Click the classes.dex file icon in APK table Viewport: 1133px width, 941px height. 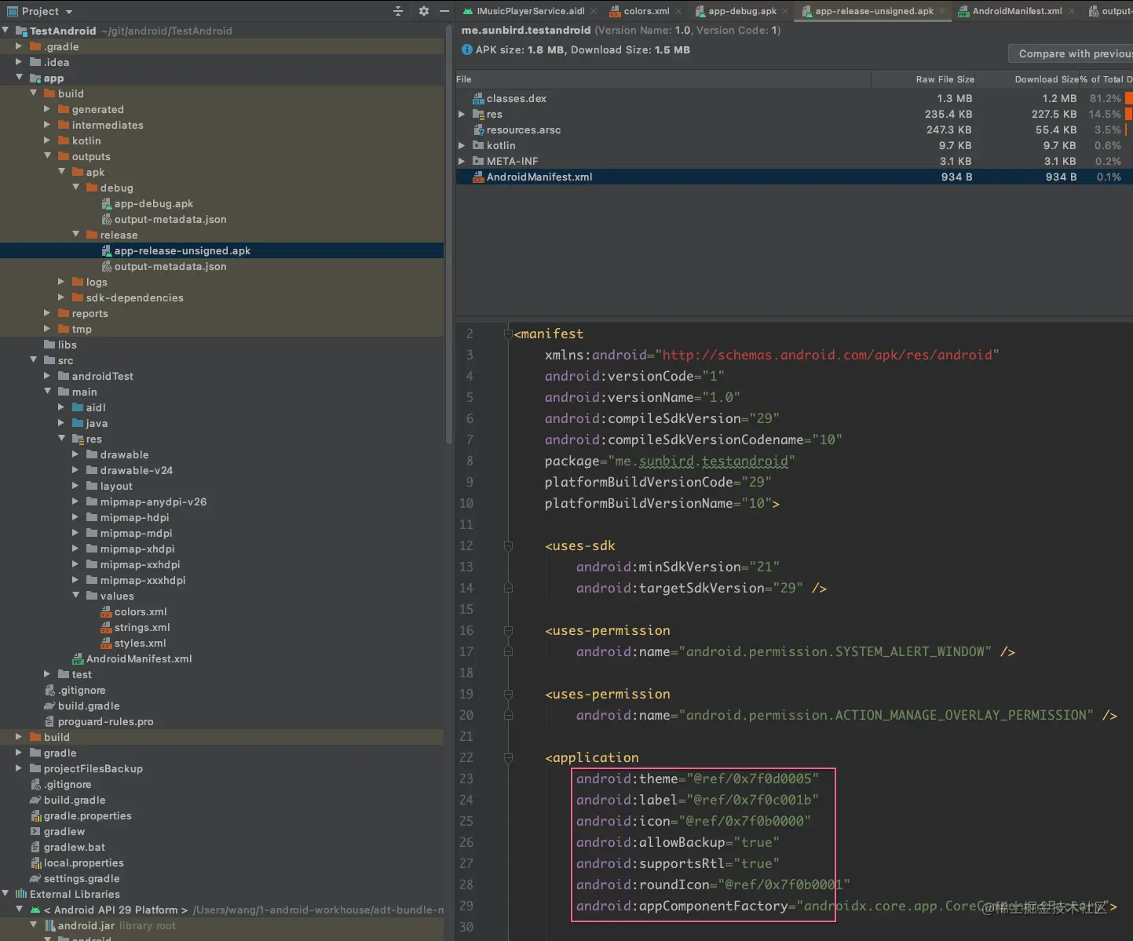[477, 98]
